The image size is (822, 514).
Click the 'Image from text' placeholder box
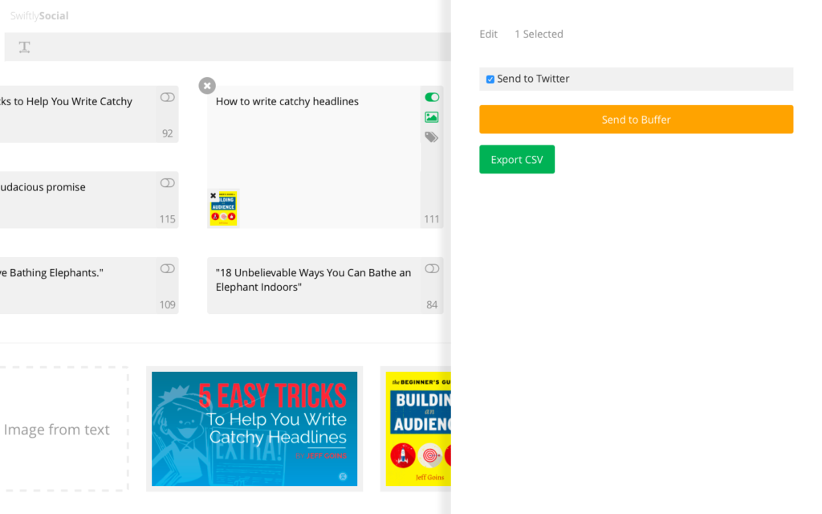[x=64, y=429]
